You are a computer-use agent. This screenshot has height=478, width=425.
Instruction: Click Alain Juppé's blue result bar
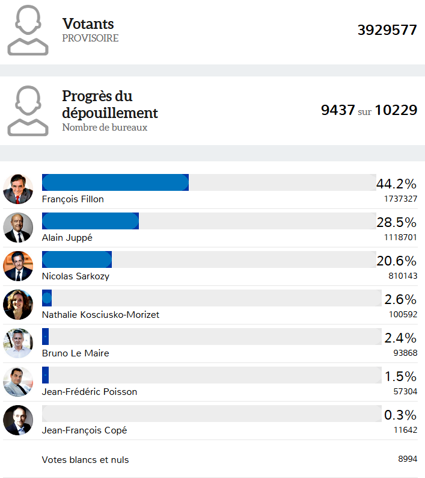[90, 221]
